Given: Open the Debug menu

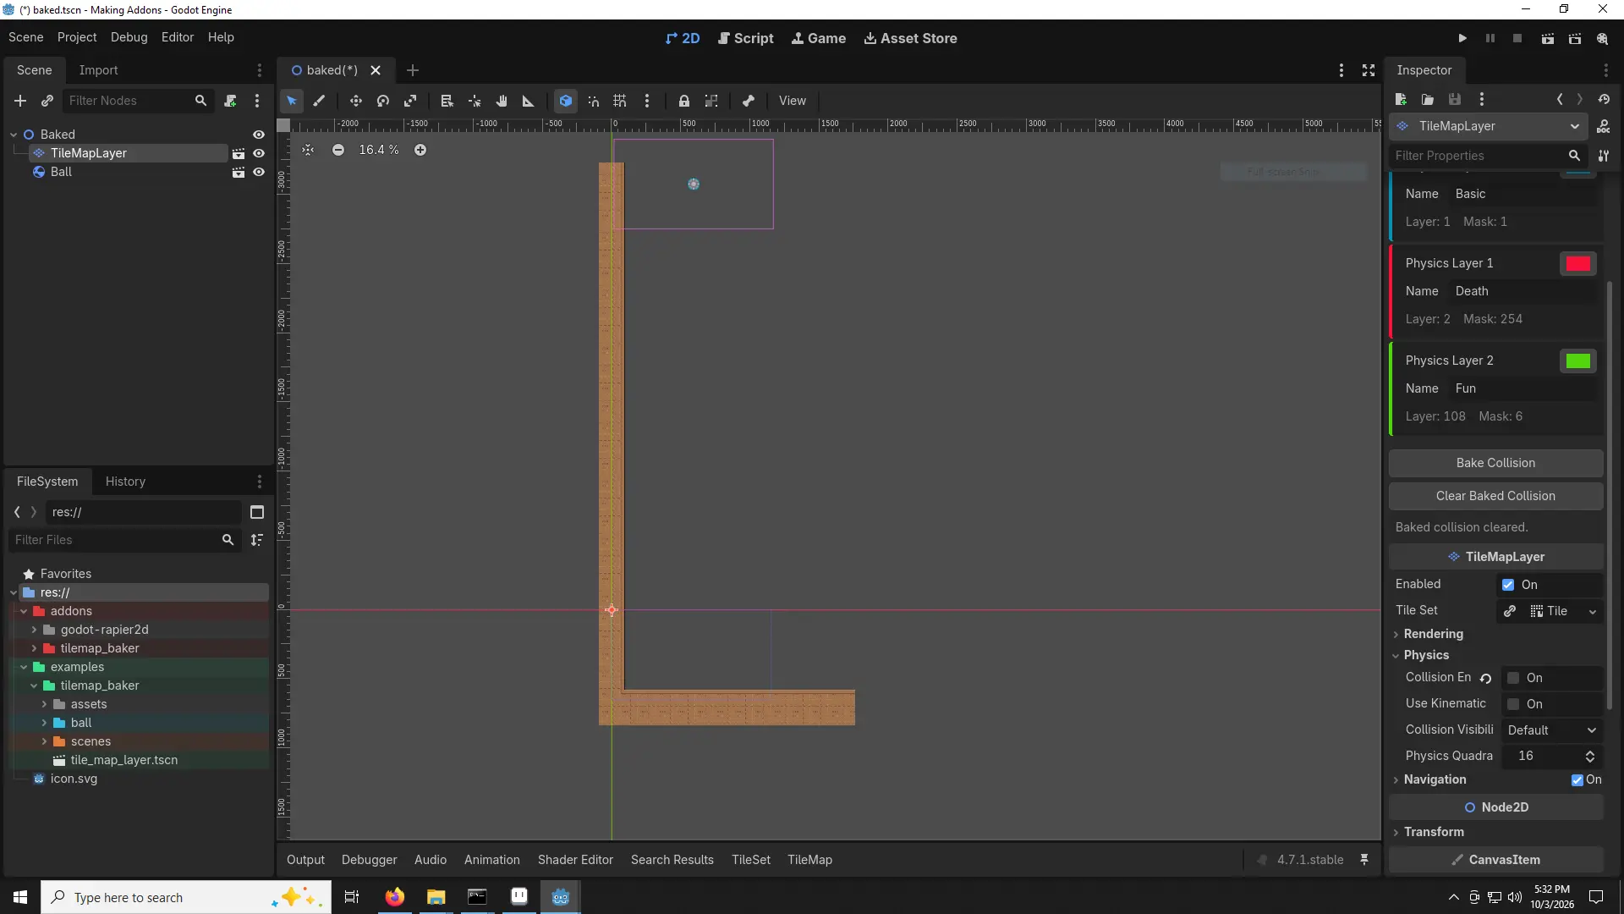Looking at the screenshot, I should tap(129, 37).
